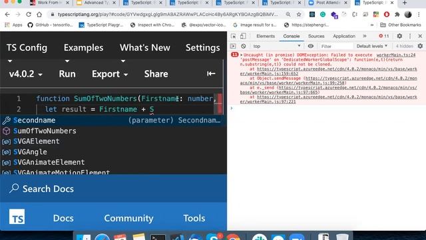Click the Grammarly extension icon
Viewport: 426px width, 240px height.
pyautogui.click(x=322, y=15)
